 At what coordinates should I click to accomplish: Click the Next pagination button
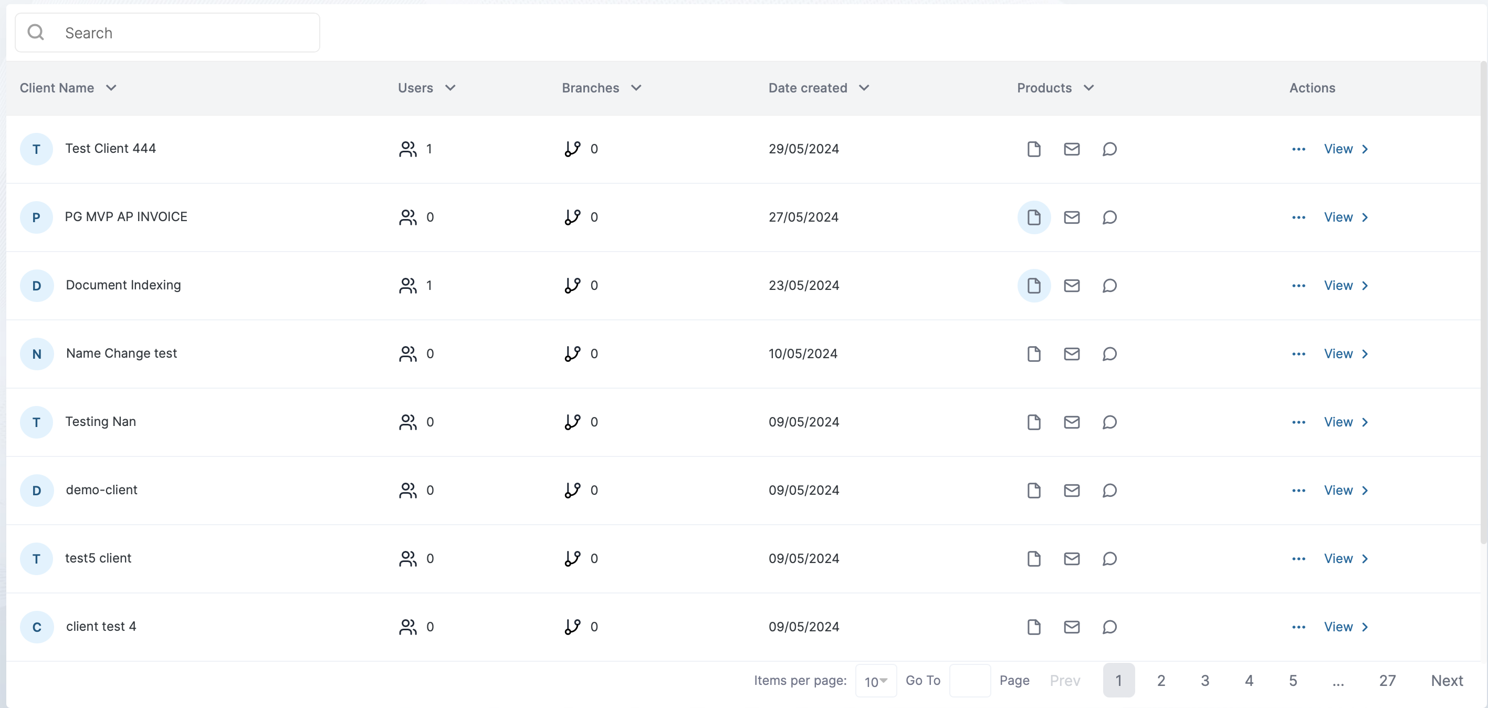point(1447,680)
